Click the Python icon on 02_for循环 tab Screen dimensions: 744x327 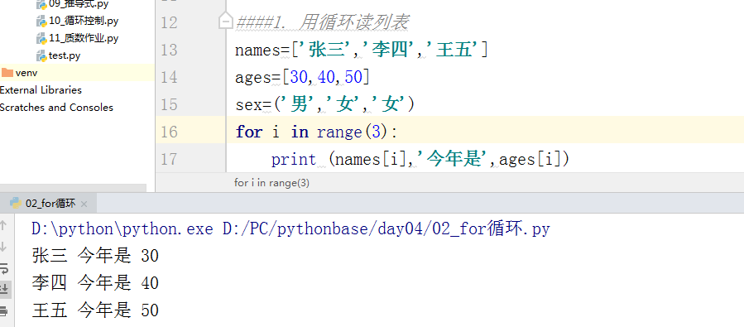coord(15,203)
